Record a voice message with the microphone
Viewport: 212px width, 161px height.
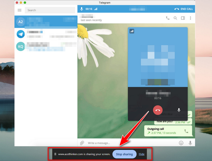click(x=190, y=143)
